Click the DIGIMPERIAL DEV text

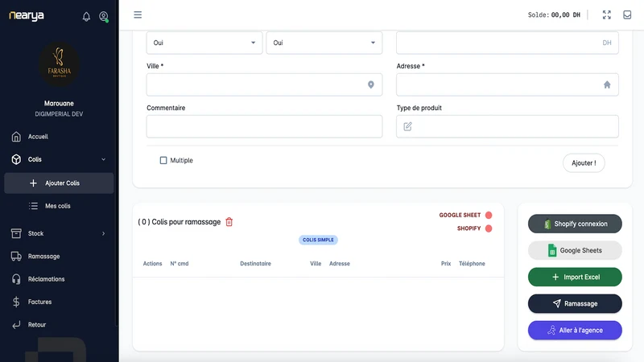coord(59,114)
